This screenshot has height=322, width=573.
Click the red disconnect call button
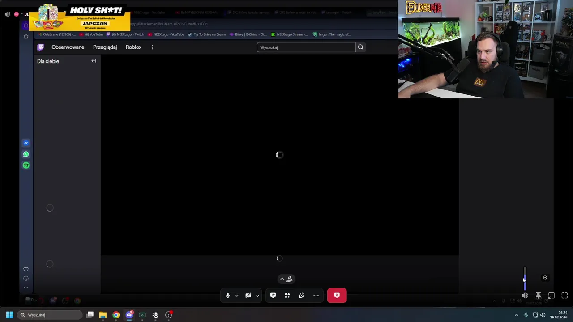click(x=337, y=295)
